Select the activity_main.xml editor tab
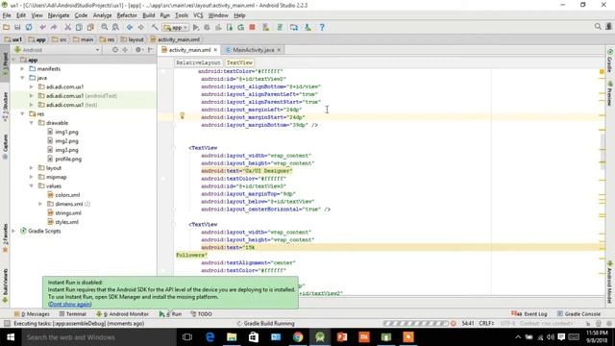The width and height of the screenshot is (615, 346). click(189, 50)
